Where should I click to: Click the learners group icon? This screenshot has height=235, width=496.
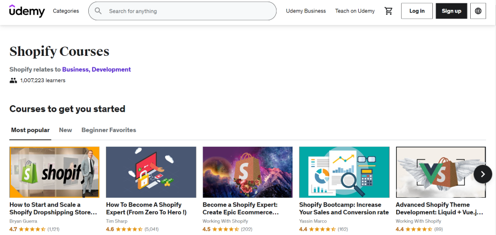[x=13, y=81]
